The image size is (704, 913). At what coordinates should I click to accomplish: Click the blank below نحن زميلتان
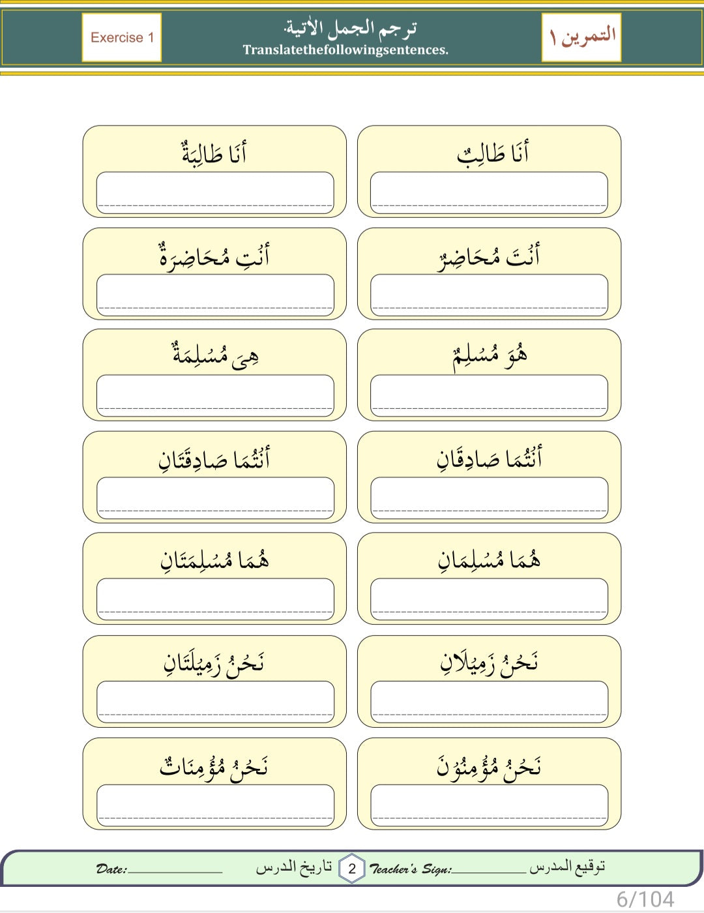tap(215, 702)
